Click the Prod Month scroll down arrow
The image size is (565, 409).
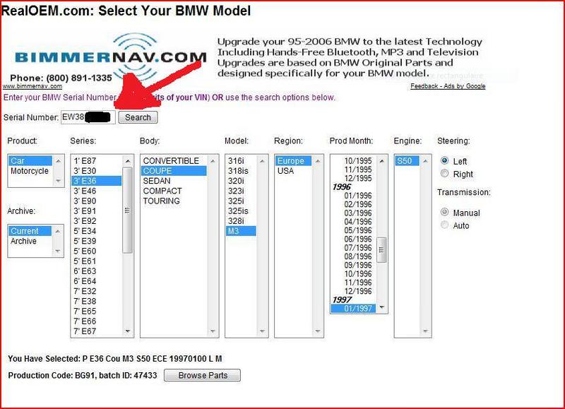tap(381, 307)
